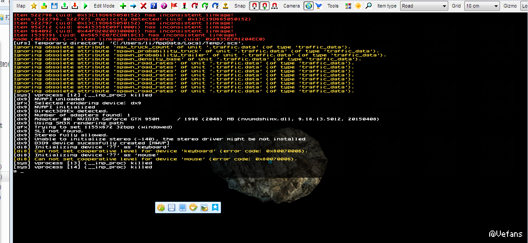This screenshot has height=243, width=528.
Task: Click the blue bookmark star in floating toolbar
Action: [x=215, y=207]
